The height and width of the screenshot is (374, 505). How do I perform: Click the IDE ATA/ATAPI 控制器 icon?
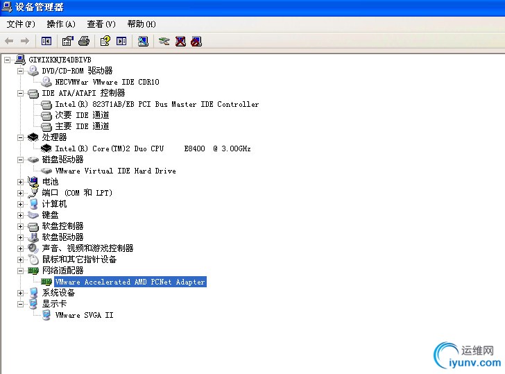click(33, 94)
